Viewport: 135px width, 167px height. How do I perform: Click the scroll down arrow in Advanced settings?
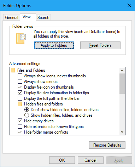122,132
